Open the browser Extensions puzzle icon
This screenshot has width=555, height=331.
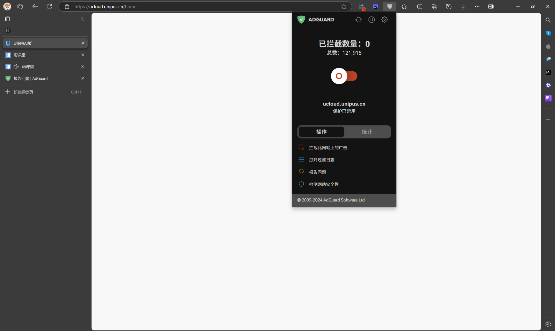(404, 7)
